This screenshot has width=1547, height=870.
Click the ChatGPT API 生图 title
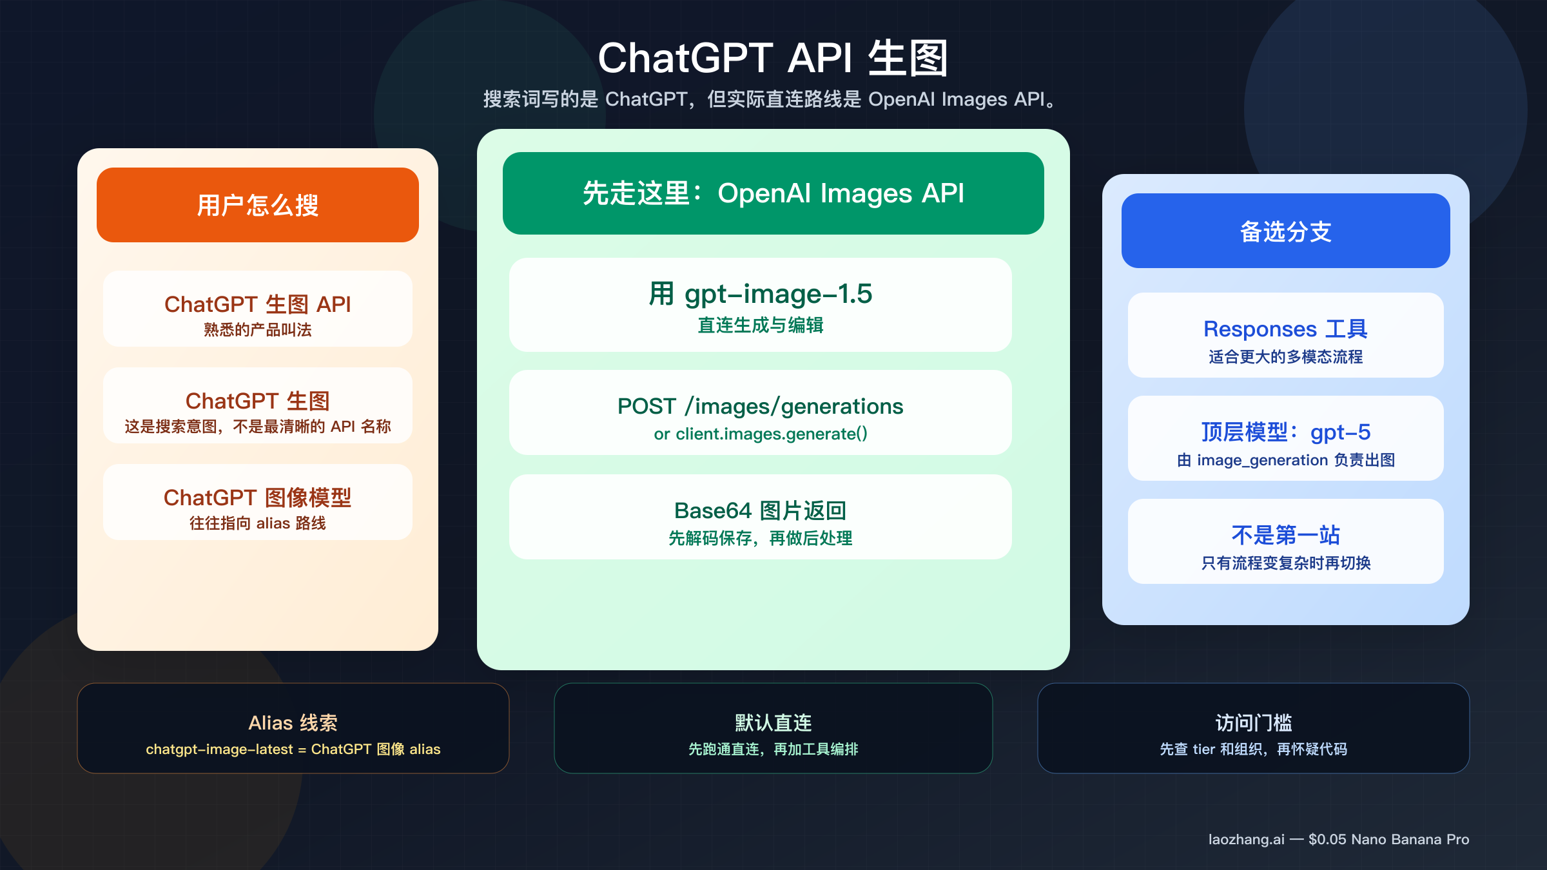773,58
